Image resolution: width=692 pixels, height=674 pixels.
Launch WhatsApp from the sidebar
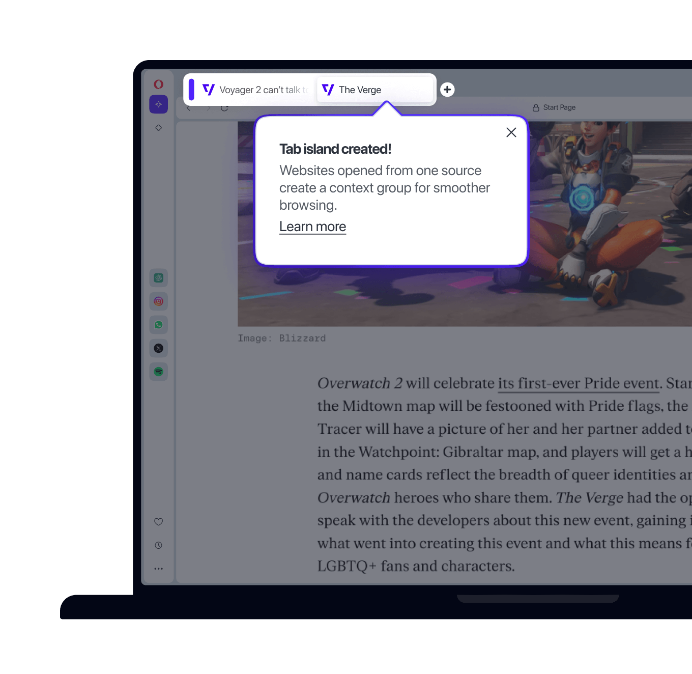[x=158, y=324]
